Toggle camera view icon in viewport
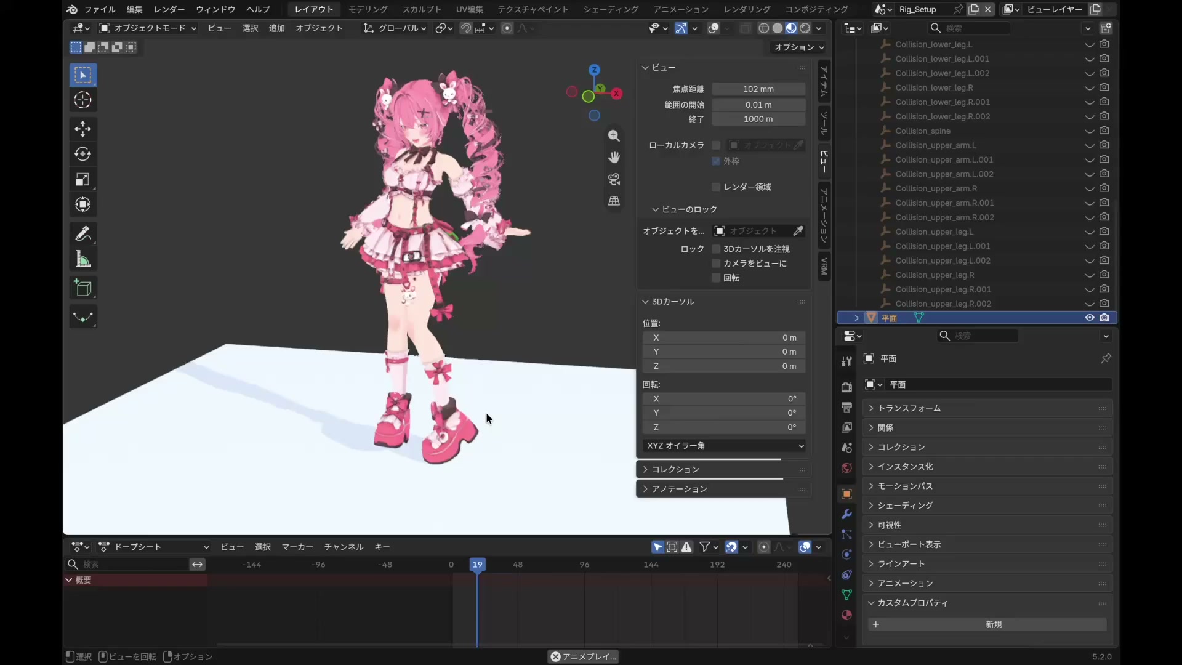Viewport: 1182px width, 665px height. 614,179
